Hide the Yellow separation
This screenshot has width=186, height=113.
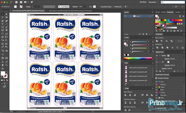[157, 87]
